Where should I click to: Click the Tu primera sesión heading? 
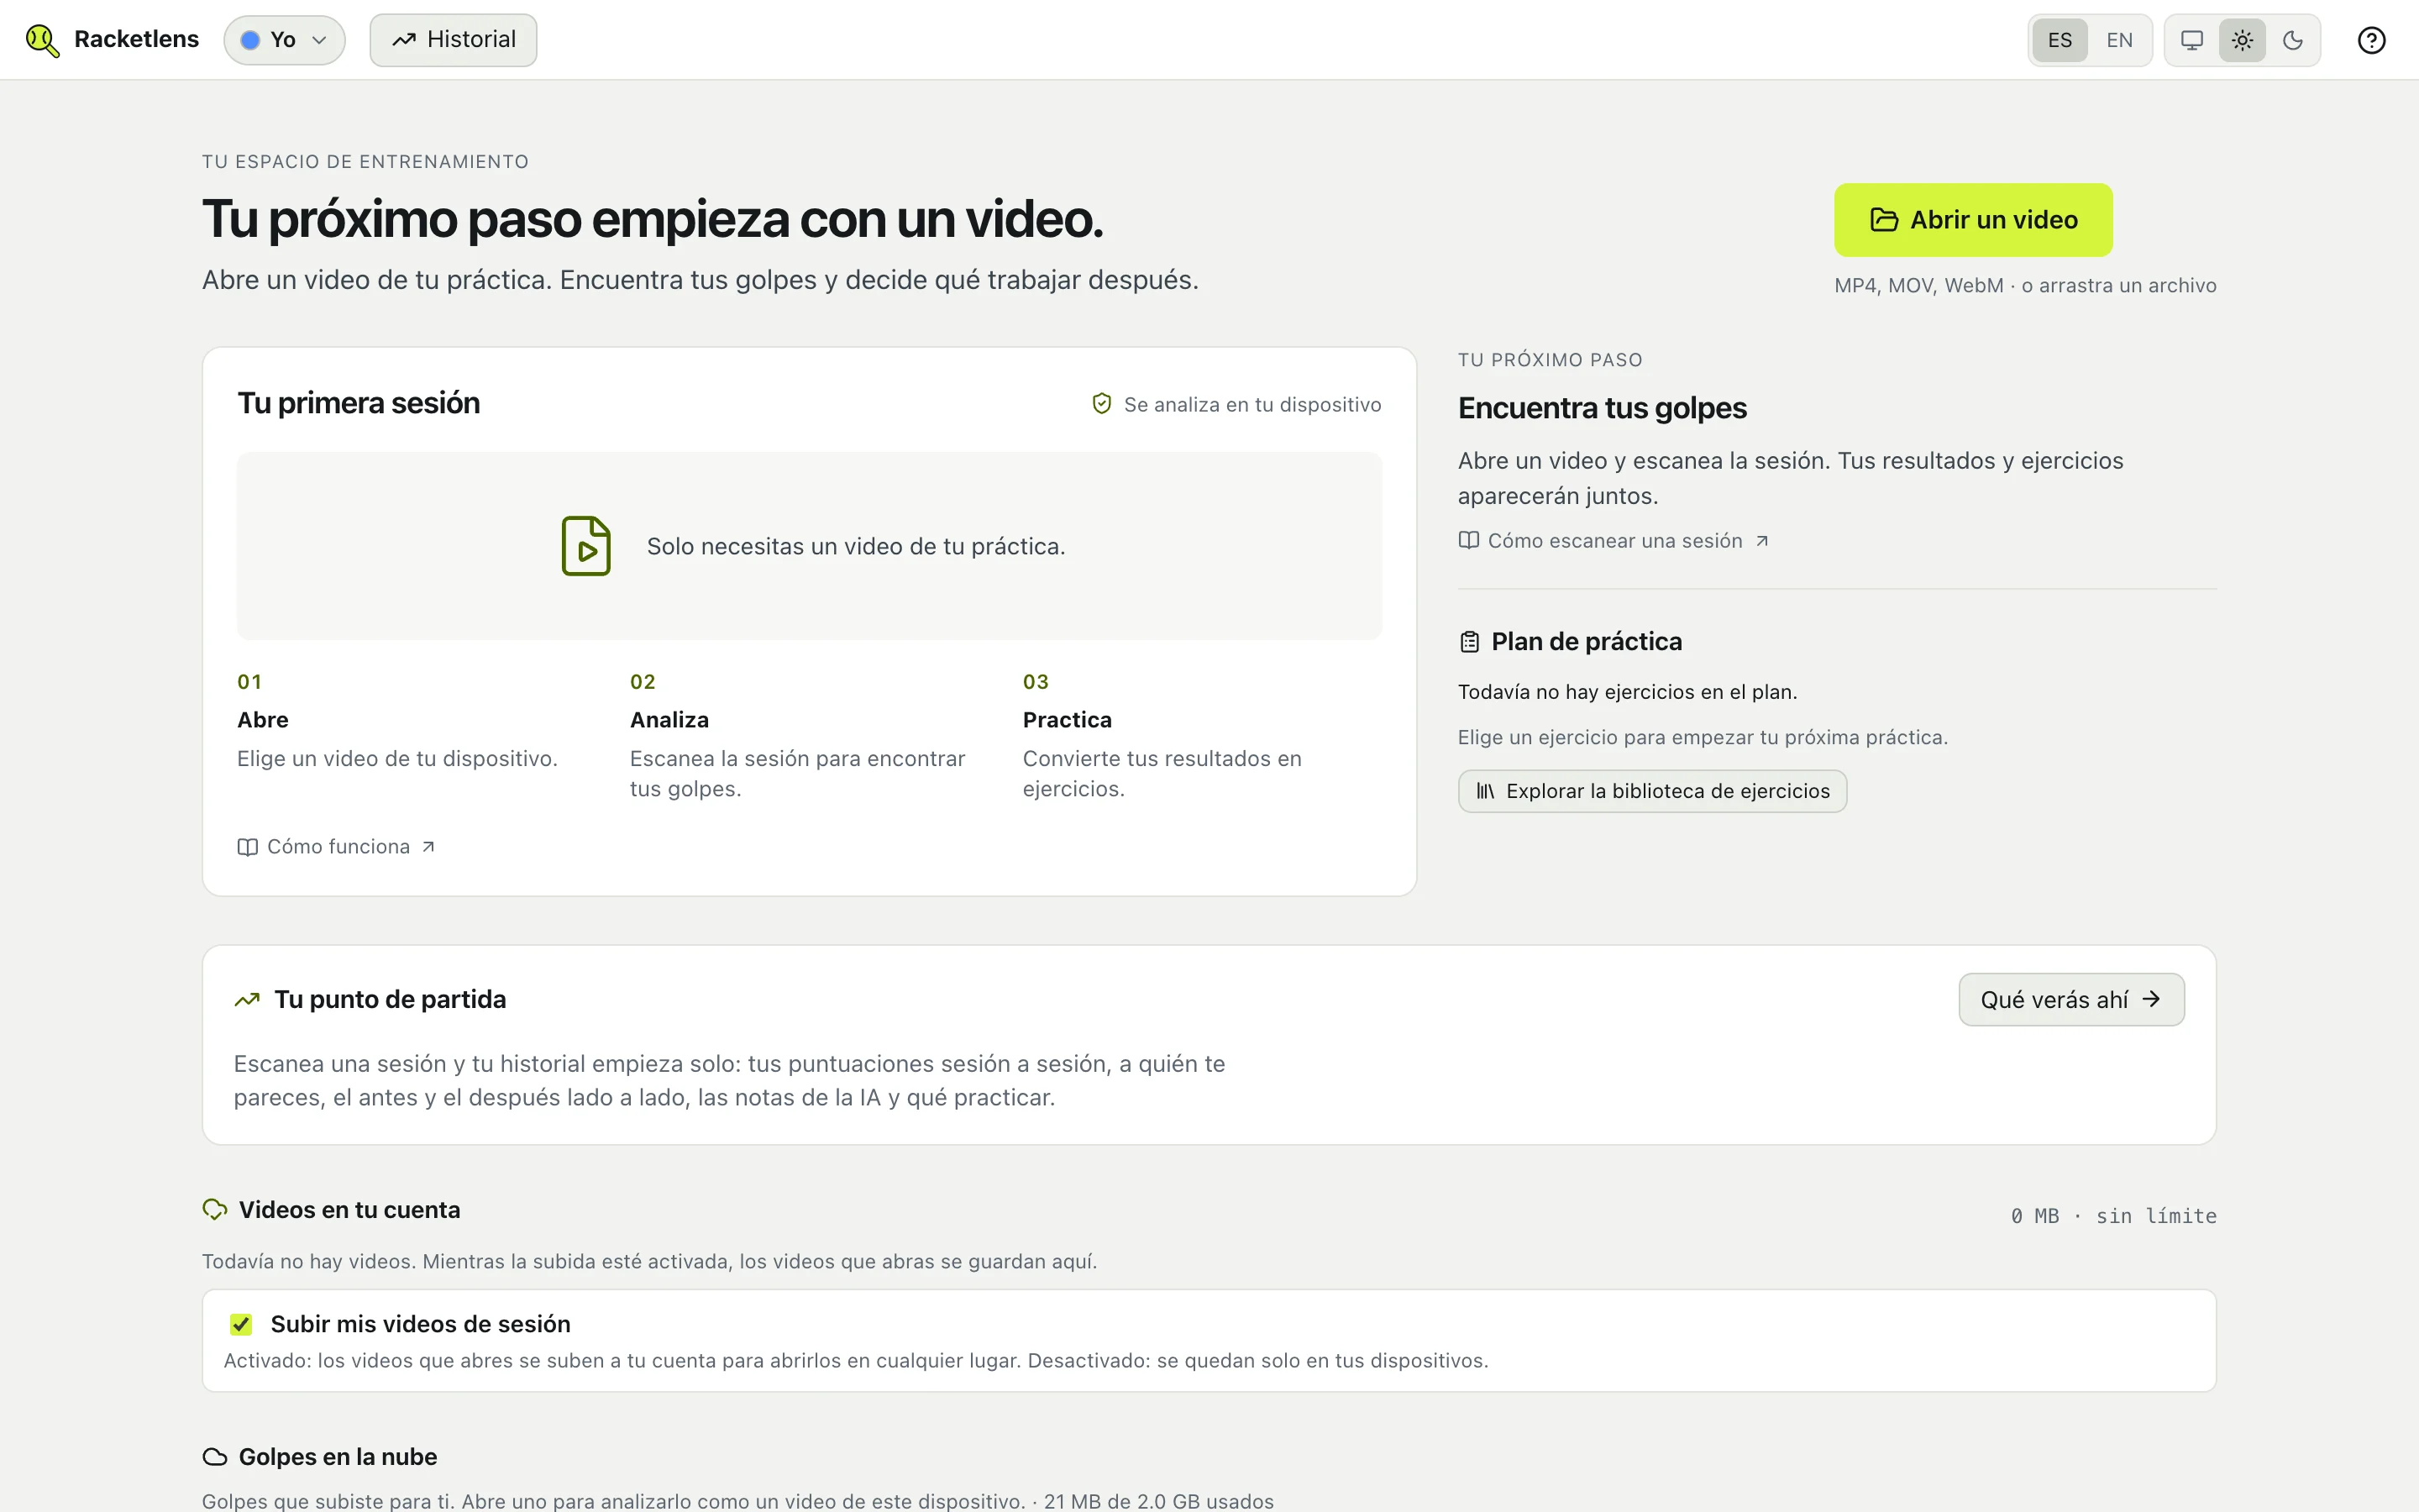tap(359, 403)
